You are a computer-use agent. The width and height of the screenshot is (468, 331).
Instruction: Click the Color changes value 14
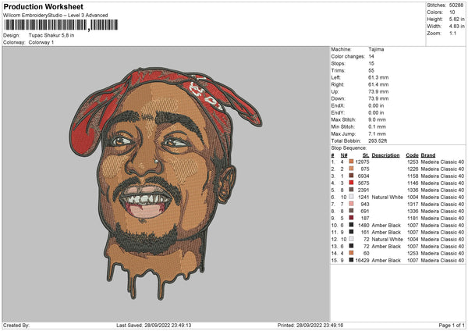(371, 56)
